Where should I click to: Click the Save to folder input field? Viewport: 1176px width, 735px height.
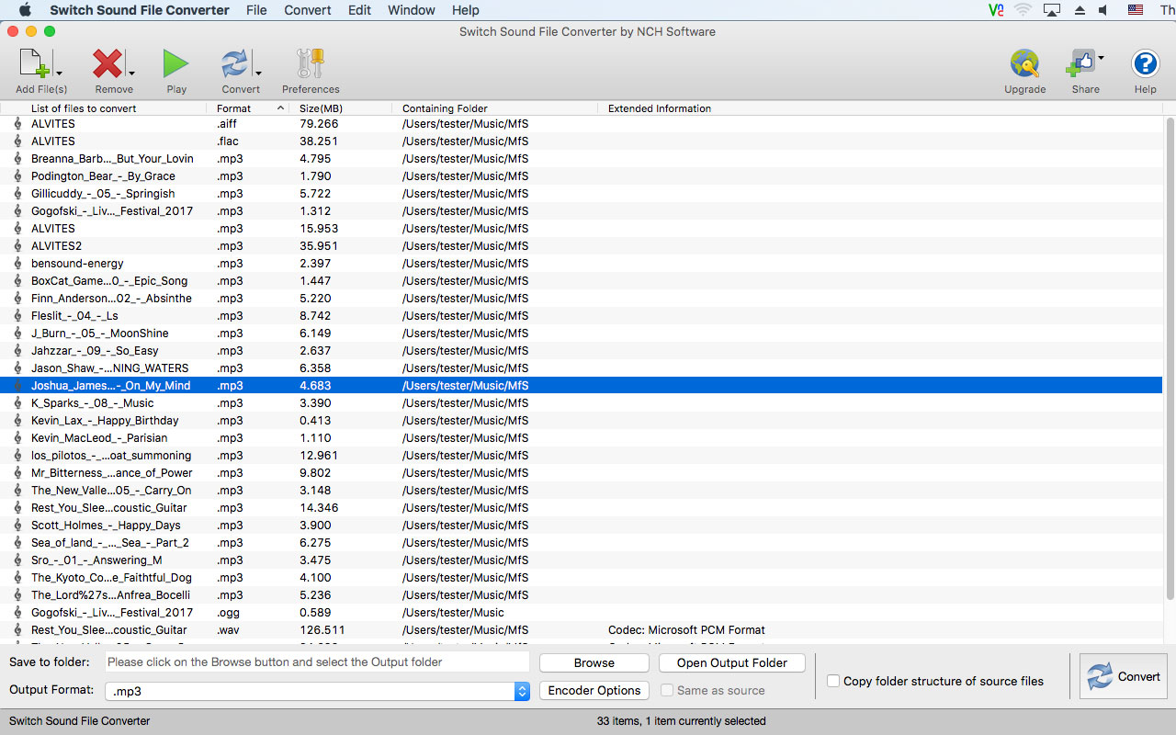pos(317,661)
